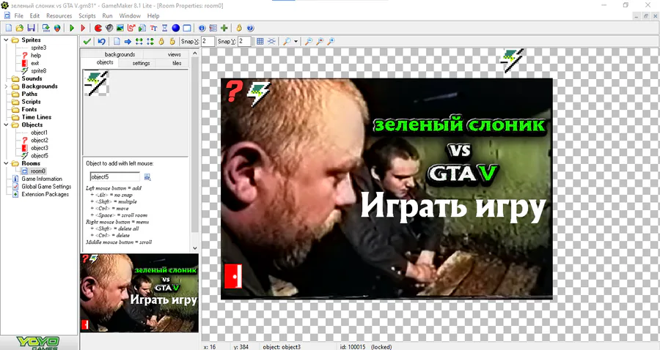Open Game Information tree item
The image size is (660, 350).
42,179
